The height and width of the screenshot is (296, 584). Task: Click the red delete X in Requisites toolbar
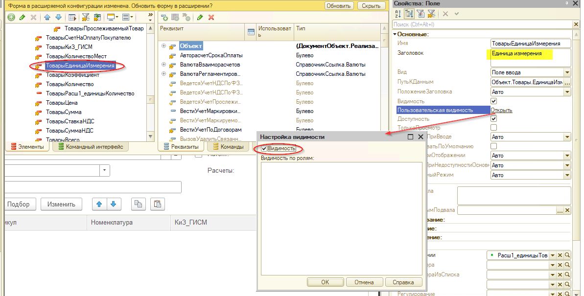pyautogui.click(x=211, y=18)
